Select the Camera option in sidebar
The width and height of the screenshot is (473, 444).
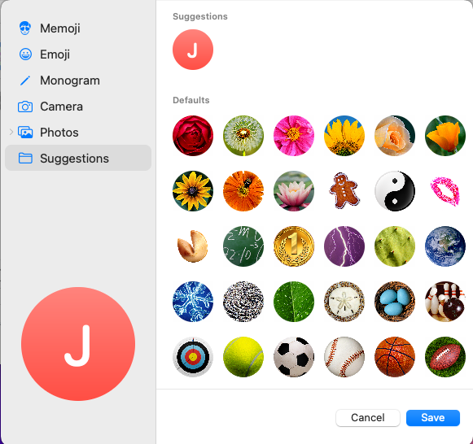(x=78, y=107)
